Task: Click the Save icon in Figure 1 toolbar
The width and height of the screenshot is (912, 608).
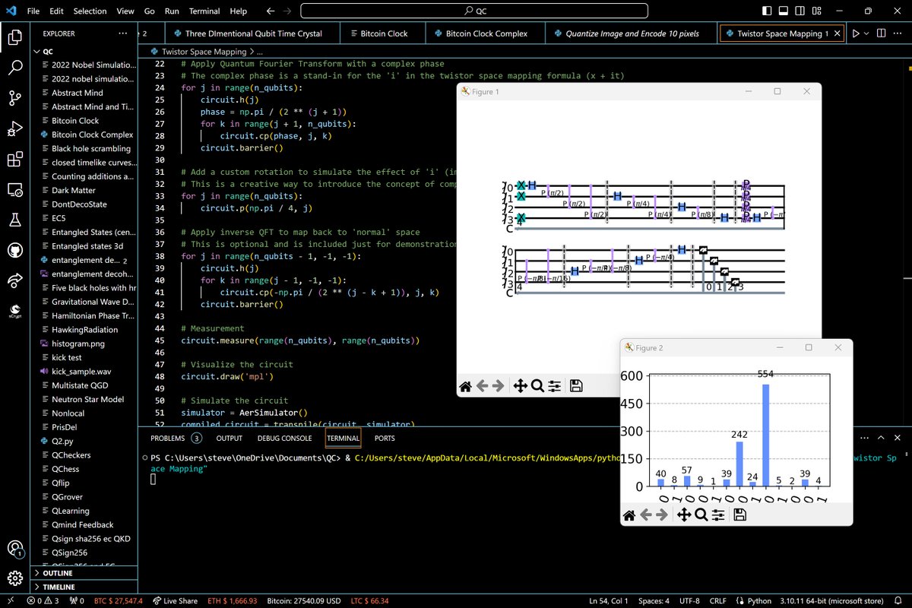Action: click(576, 386)
